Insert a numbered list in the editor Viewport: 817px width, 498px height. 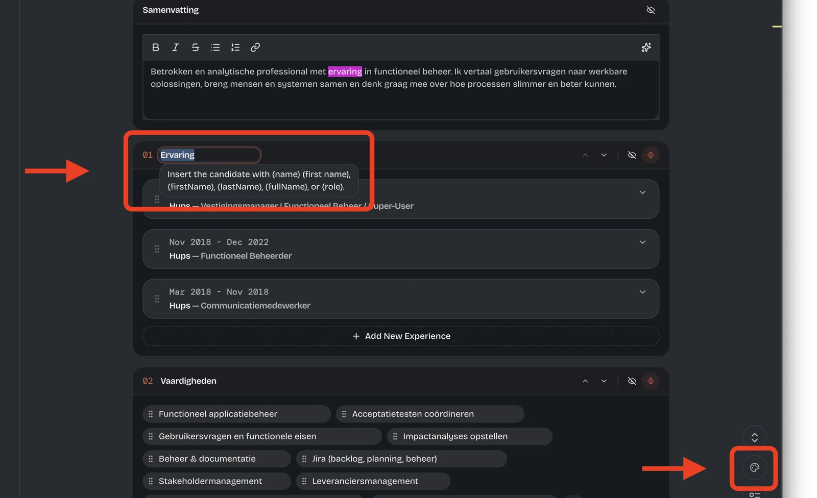click(x=235, y=47)
